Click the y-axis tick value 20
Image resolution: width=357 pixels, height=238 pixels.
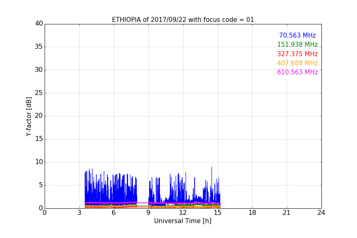[x=39, y=116]
